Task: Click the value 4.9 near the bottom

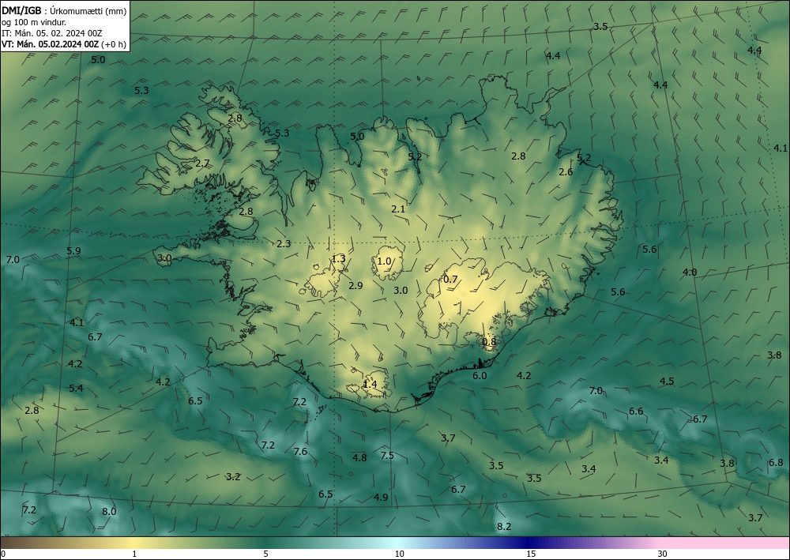Action: [x=381, y=497]
